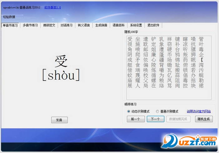219x153 pixels.
Task: Click the character 裙 in random list
Action: [201, 86]
